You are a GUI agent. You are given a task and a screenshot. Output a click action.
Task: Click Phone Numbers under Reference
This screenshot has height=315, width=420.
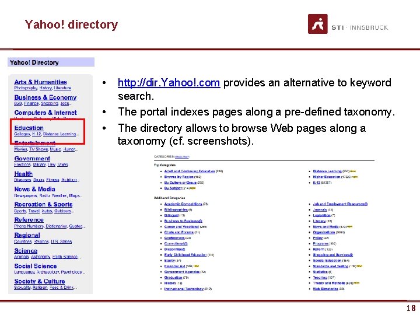(x=29, y=226)
